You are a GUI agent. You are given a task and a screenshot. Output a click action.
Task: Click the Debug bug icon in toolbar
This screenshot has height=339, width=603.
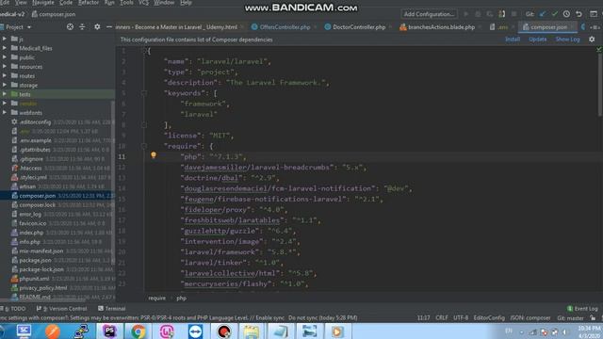478,14
